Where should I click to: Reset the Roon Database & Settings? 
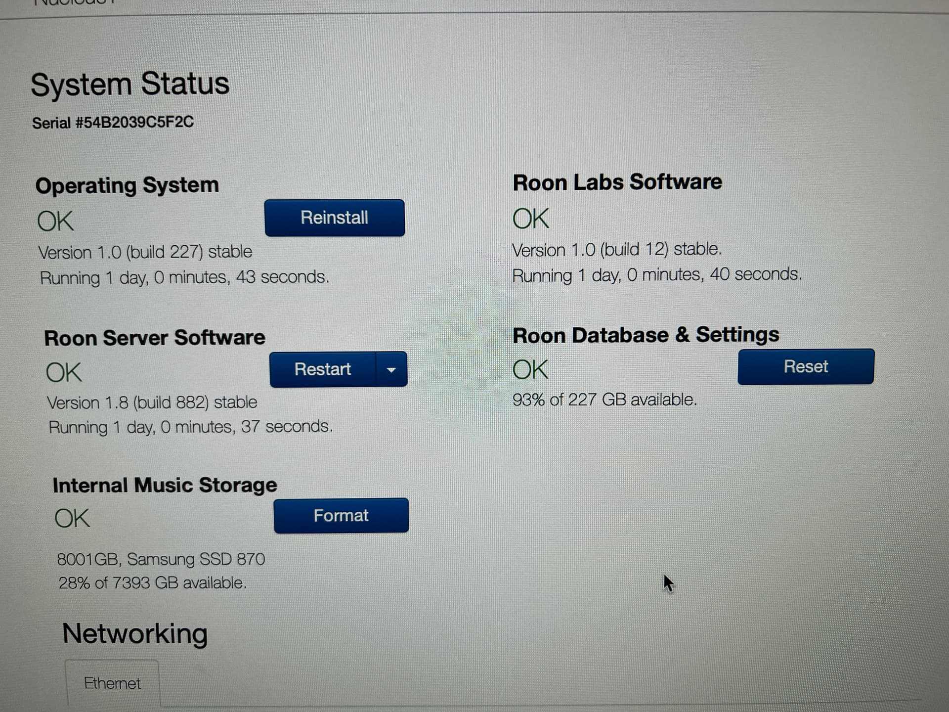coord(806,366)
